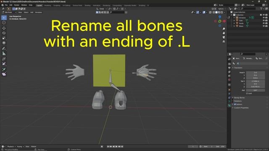Select the Shear tool
Image resolution: width=269 pixels, height=151 pixels.
pyautogui.click(x=4, y=74)
